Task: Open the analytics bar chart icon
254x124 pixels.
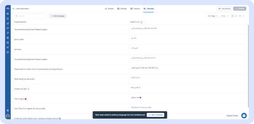Action: pos(8,23)
